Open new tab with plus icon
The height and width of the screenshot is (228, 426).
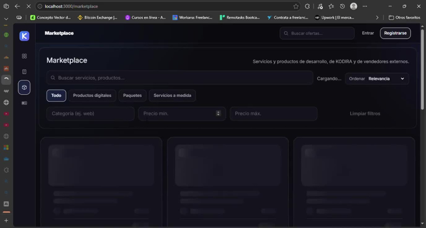click(x=6, y=221)
